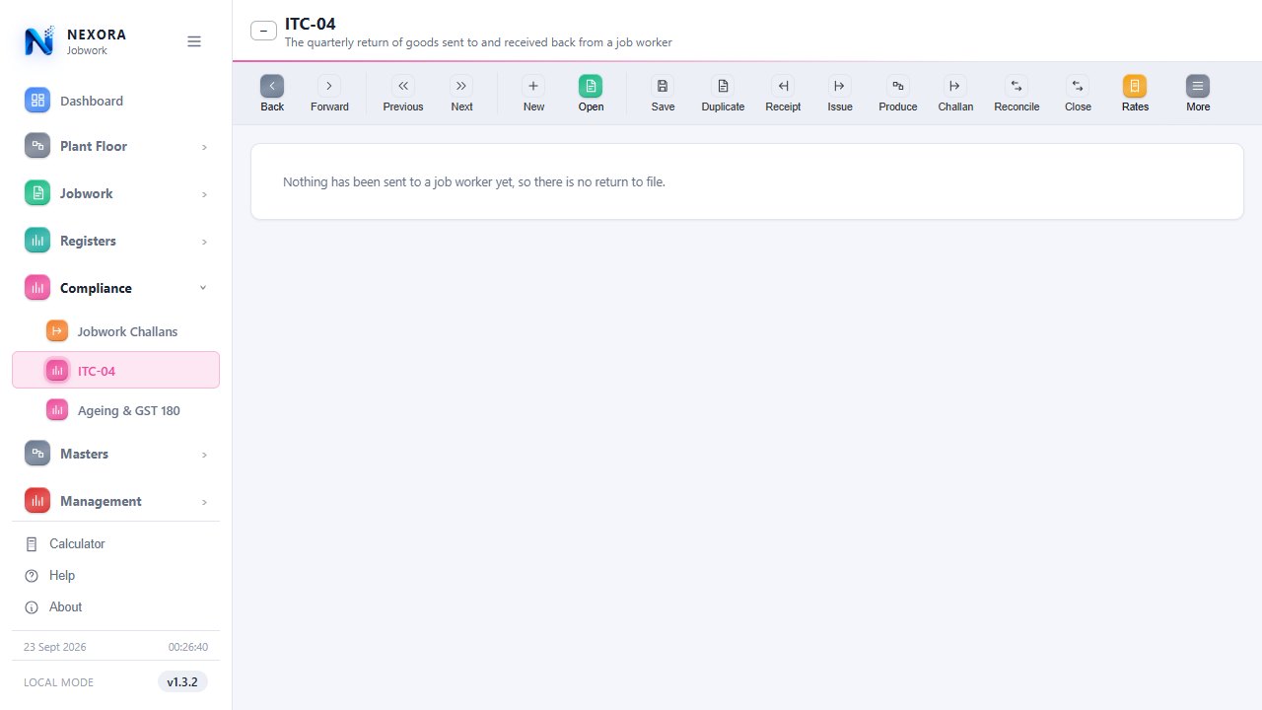Collapse the ITC-04 panel minus button
The height and width of the screenshot is (710, 1262).
263,31
